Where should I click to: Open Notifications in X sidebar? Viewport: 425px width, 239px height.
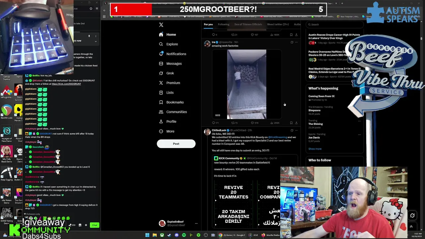pos(172,54)
